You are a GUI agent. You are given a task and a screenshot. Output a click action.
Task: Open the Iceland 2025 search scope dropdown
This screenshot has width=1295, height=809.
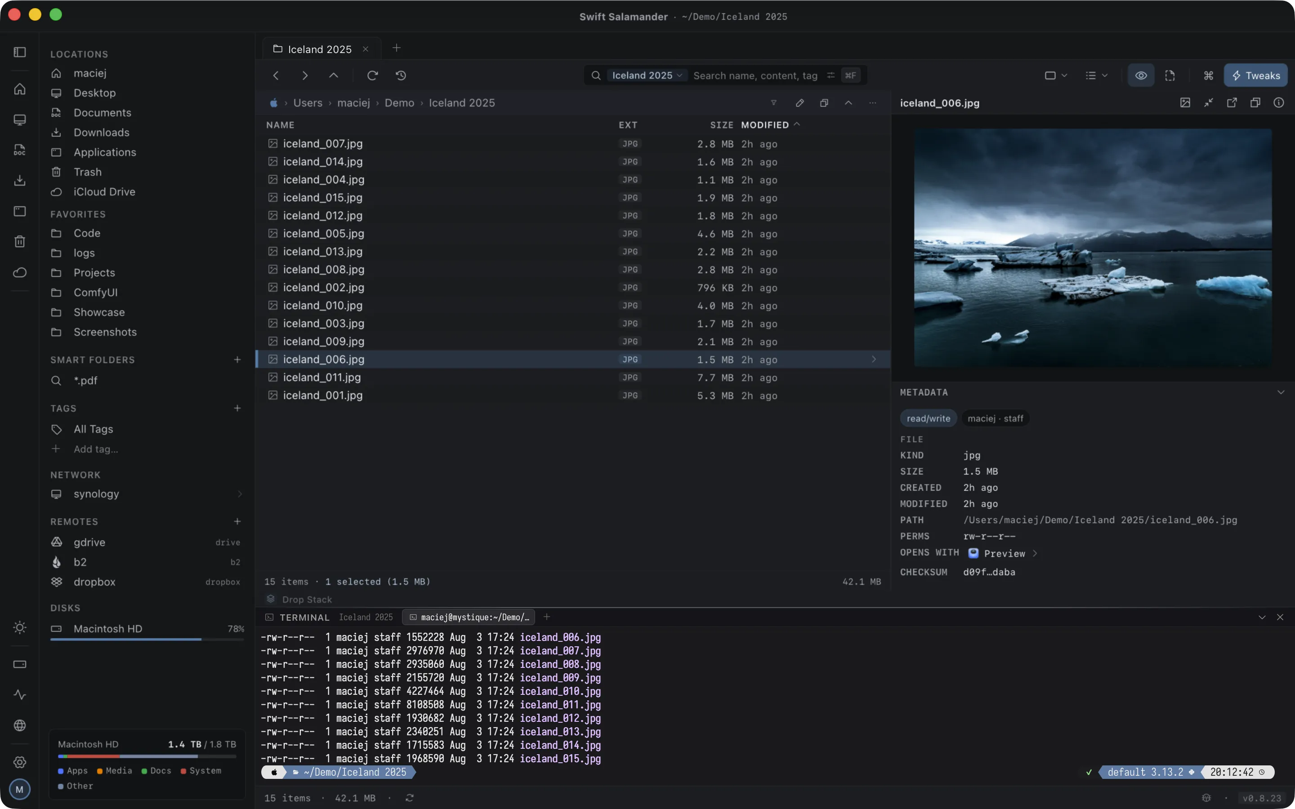pyautogui.click(x=647, y=76)
